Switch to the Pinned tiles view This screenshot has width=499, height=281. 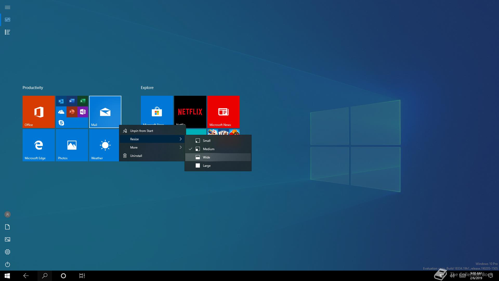tap(8, 20)
